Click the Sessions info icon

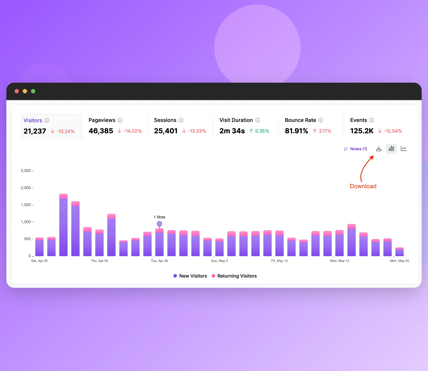tap(181, 120)
